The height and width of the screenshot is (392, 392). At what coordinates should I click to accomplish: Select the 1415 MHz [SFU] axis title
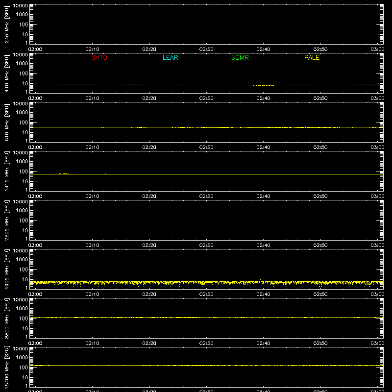[6, 171]
